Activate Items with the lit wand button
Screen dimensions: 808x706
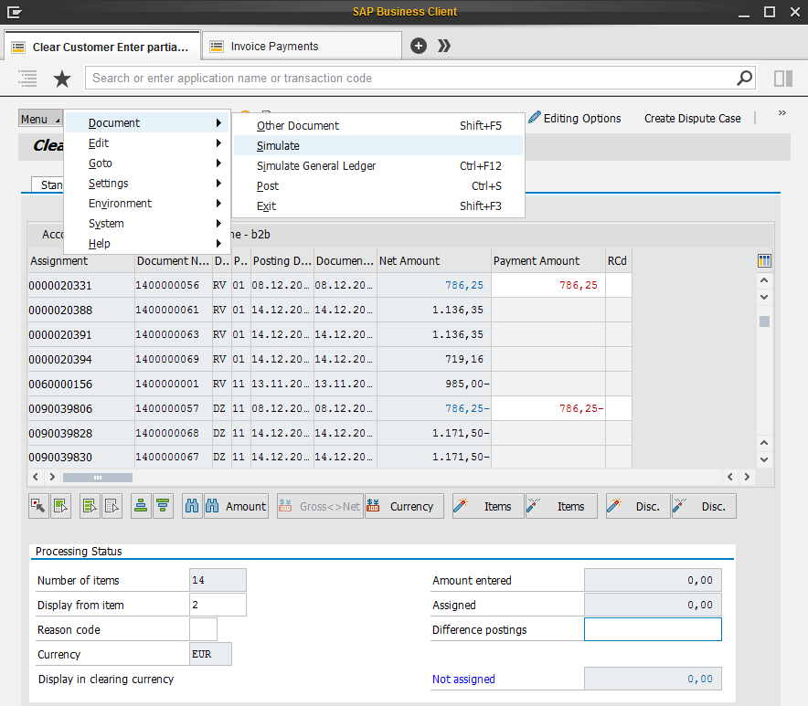tap(488, 506)
